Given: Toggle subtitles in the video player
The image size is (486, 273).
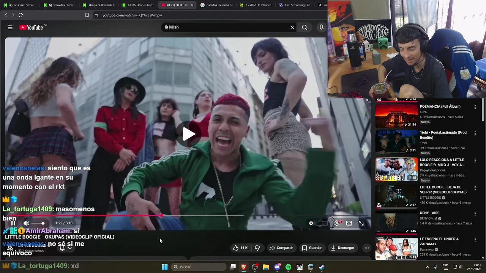Looking at the screenshot, I should tap(325, 223).
